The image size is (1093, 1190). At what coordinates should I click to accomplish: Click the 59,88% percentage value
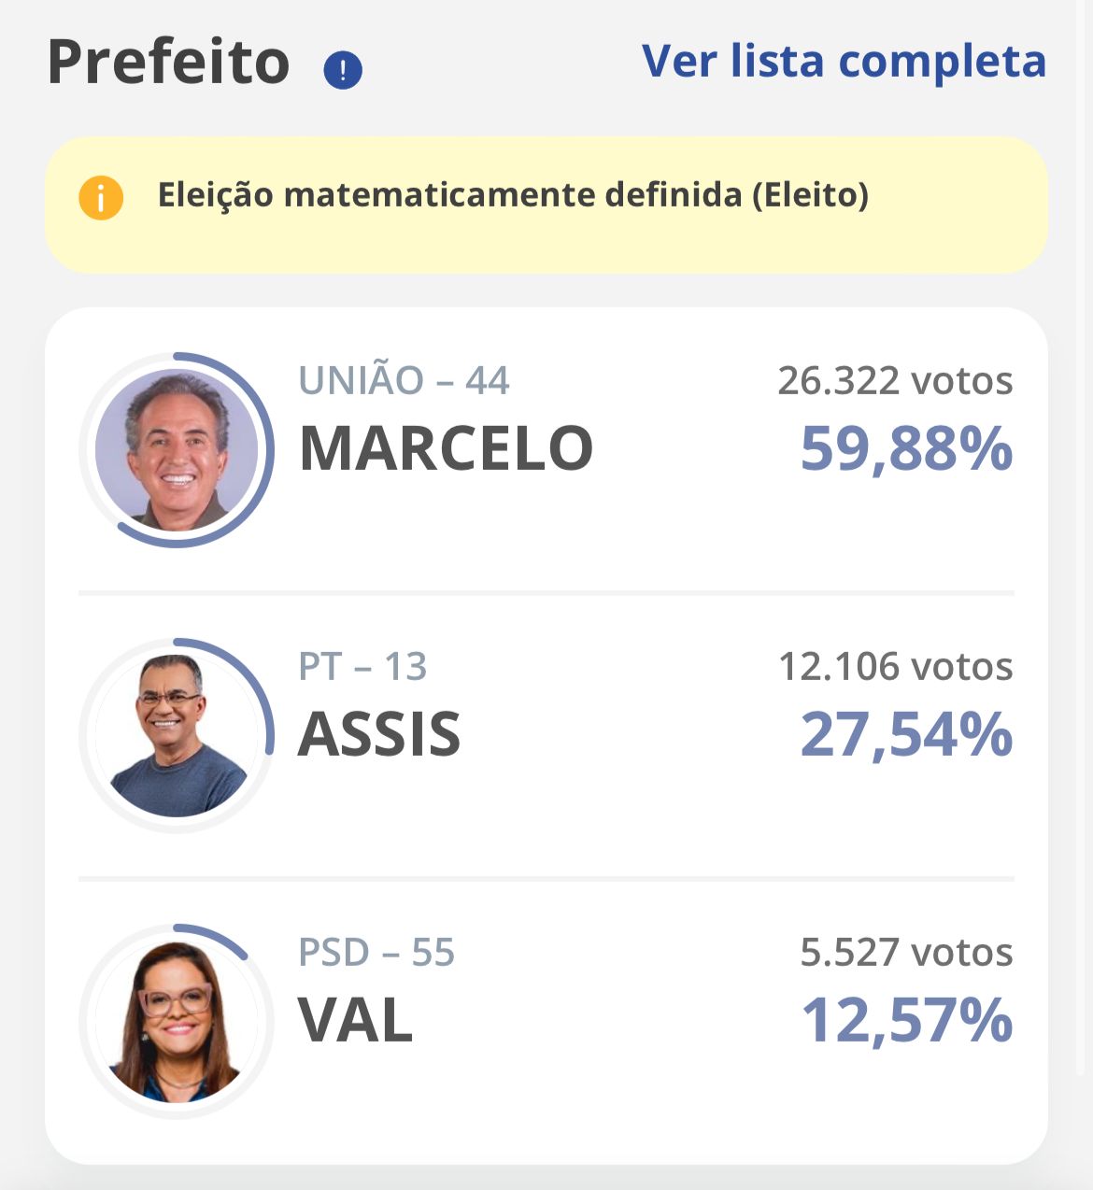[x=906, y=449]
